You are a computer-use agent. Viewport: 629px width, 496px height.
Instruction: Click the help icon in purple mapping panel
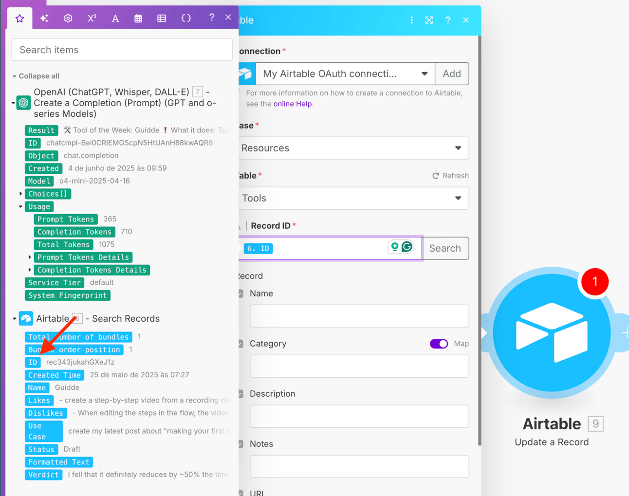[211, 18]
